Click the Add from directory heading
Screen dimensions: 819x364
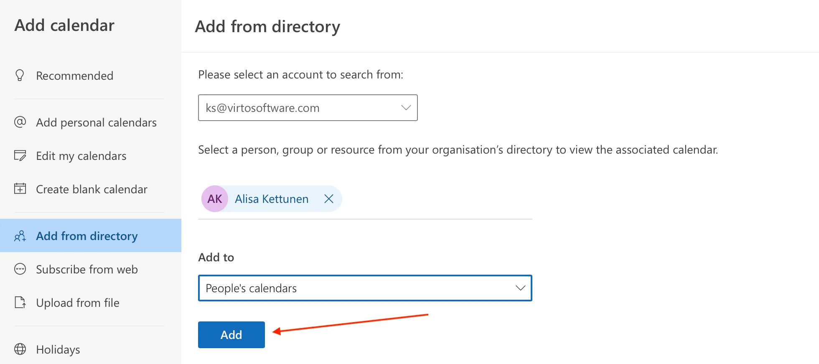click(x=267, y=27)
